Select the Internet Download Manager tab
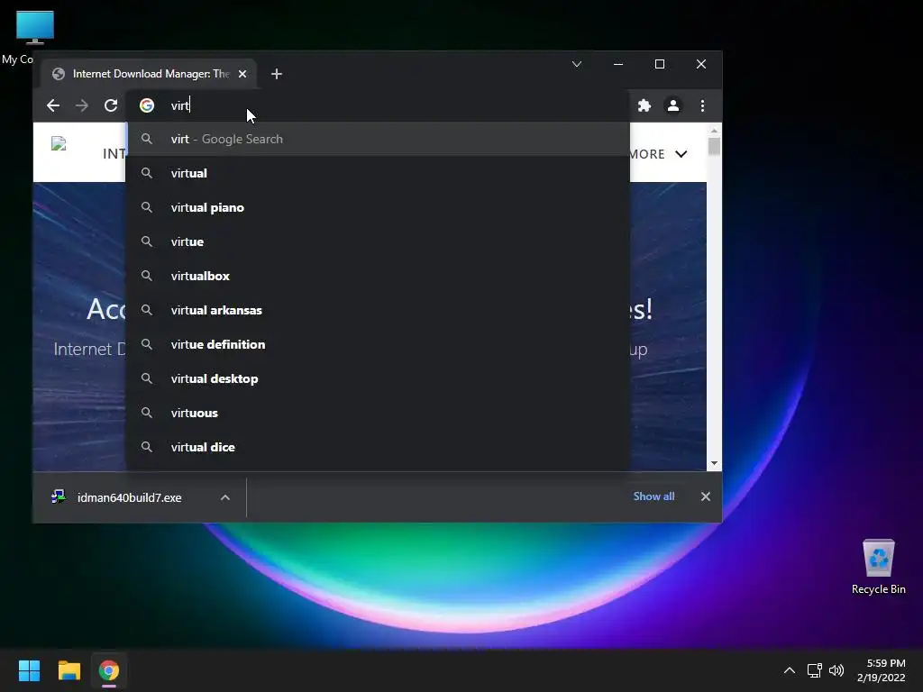Viewport: 923px width, 692px height. coord(149,74)
